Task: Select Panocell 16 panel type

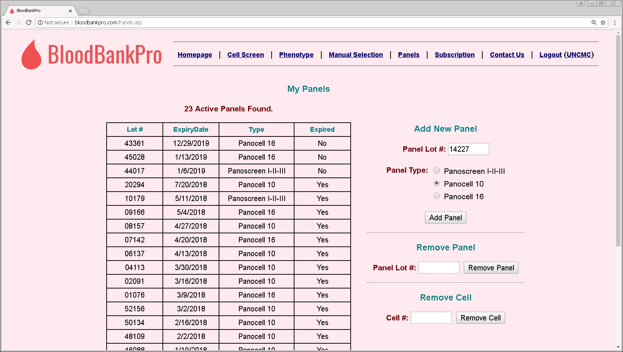Action: pos(437,196)
